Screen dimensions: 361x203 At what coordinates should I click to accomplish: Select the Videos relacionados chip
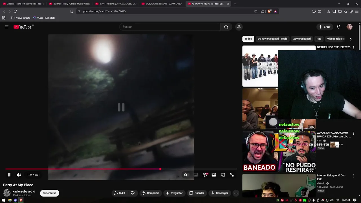coord(336,39)
